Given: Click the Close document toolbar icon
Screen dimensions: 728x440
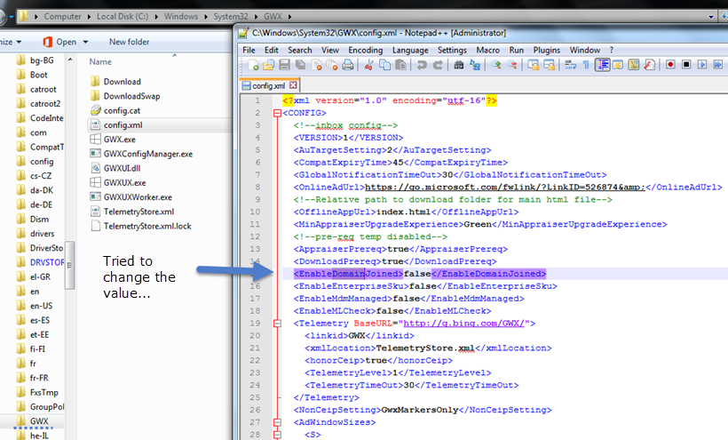Looking at the screenshot, I should tap(317, 65).
